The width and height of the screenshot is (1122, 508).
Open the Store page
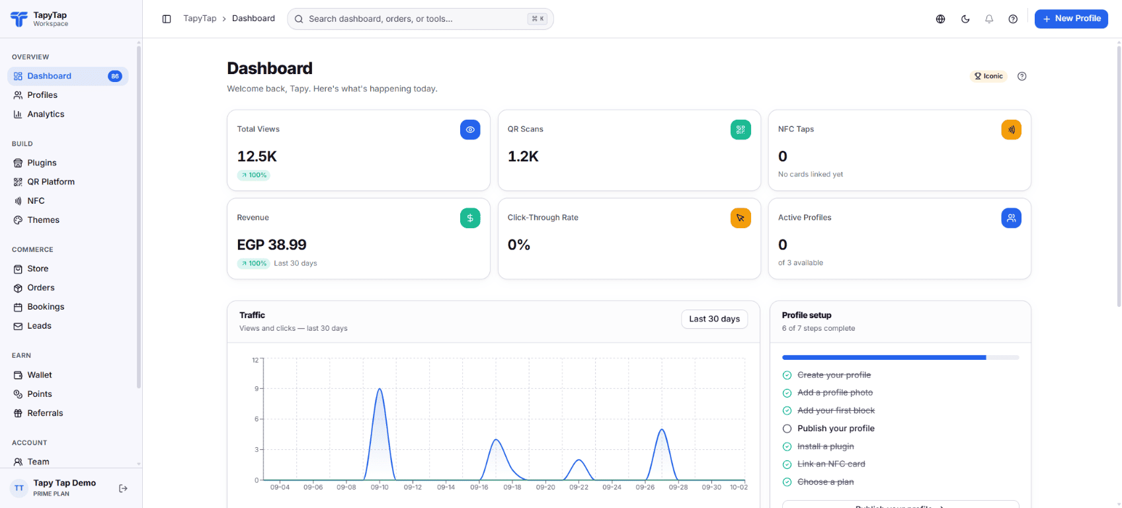[68, 269]
